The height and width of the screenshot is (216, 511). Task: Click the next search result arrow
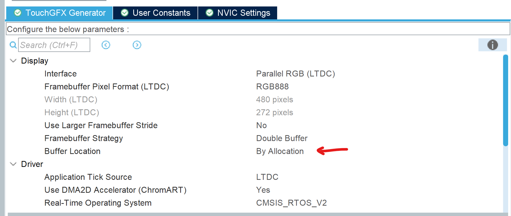point(137,45)
